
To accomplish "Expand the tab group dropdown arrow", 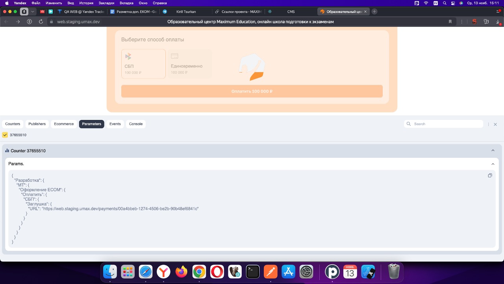I will coord(33,11).
